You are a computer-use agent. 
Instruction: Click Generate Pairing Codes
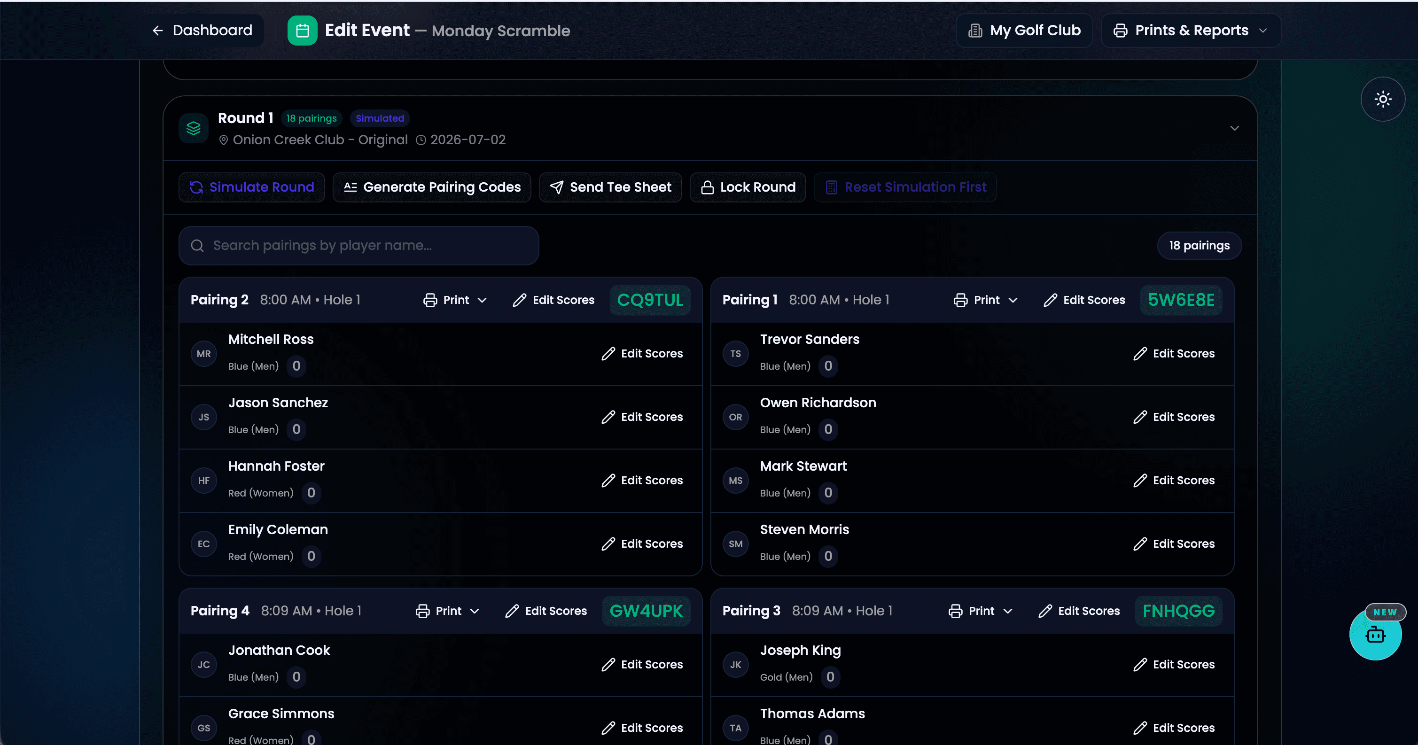coord(432,187)
